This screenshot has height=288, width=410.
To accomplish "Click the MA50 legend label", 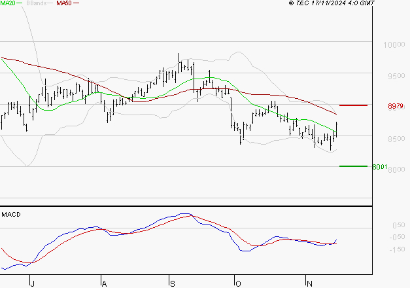I will point(64,3).
